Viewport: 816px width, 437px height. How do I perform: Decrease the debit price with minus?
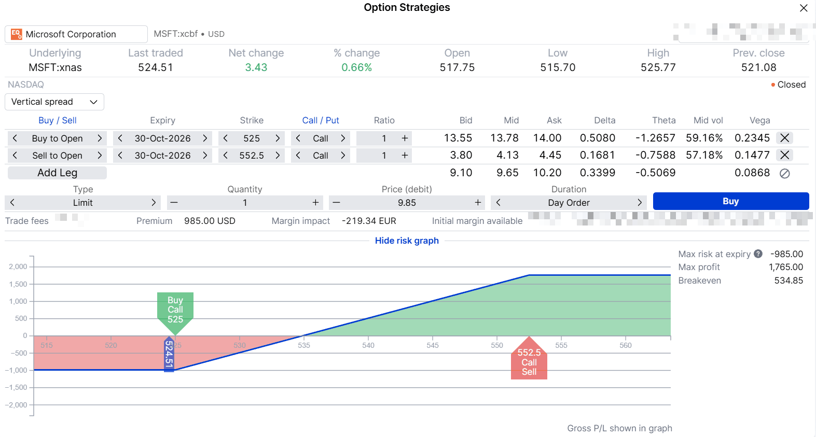pos(337,203)
